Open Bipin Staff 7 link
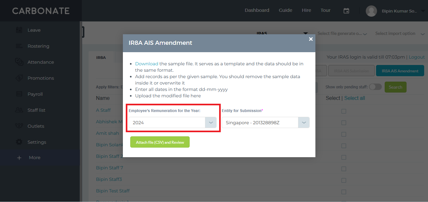The height and width of the screenshot is (202, 428). [x=109, y=168]
